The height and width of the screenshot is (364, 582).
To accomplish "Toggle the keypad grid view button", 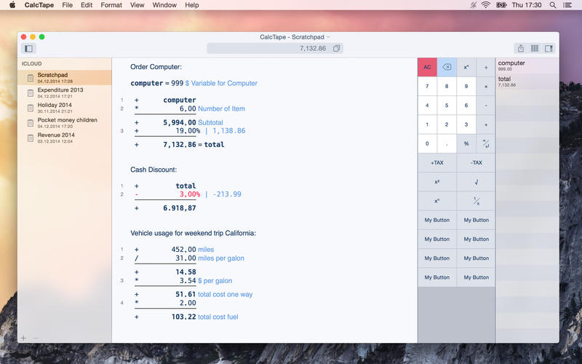I will coord(535,49).
